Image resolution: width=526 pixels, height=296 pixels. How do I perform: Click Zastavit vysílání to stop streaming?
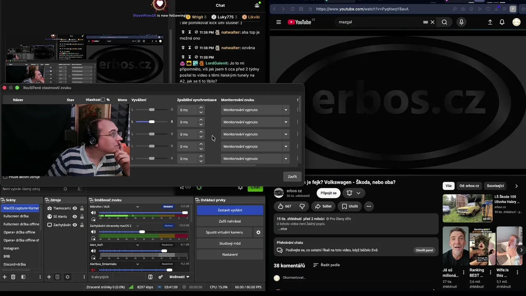pyautogui.click(x=230, y=210)
